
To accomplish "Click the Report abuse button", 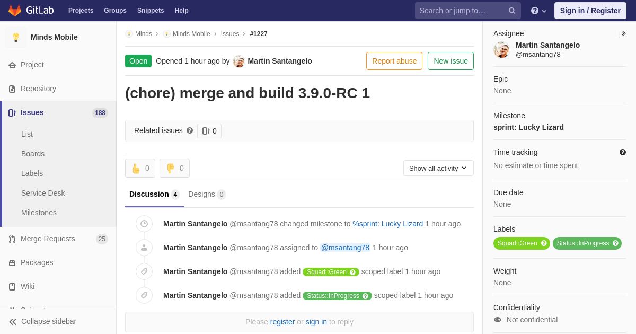I will tap(394, 61).
